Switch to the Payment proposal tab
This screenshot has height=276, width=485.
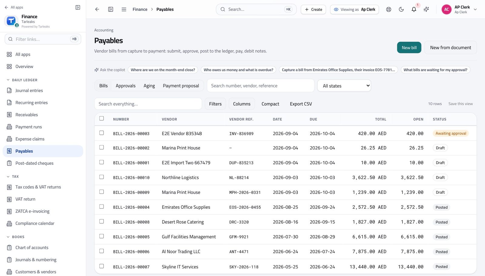coord(181,86)
